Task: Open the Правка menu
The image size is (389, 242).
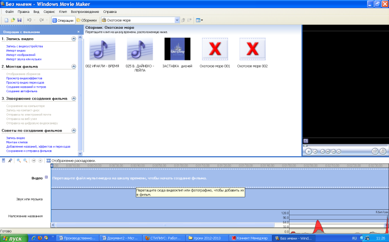Action: coord(23,11)
